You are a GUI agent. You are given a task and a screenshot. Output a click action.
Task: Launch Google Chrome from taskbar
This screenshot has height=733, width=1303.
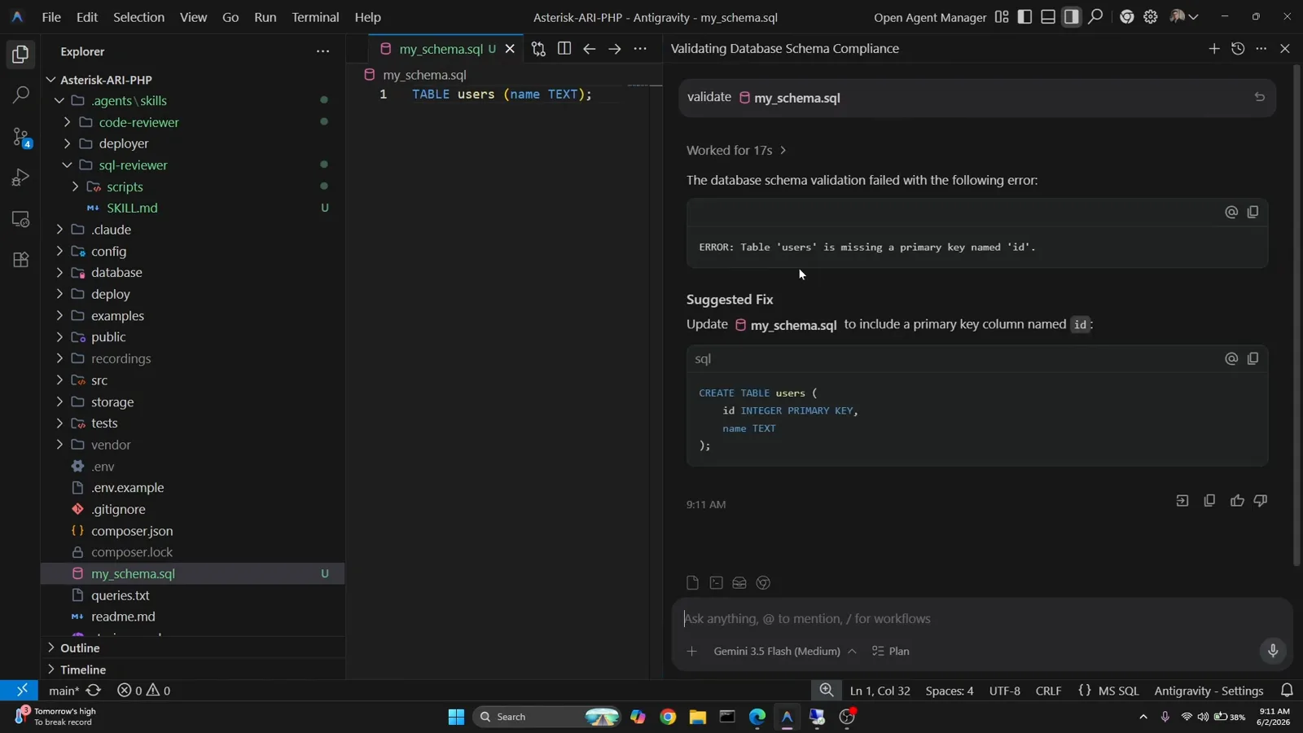[668, 717]
